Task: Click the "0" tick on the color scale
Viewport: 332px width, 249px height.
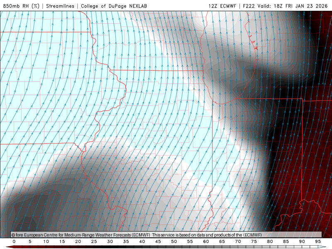Action: point(14,242)
